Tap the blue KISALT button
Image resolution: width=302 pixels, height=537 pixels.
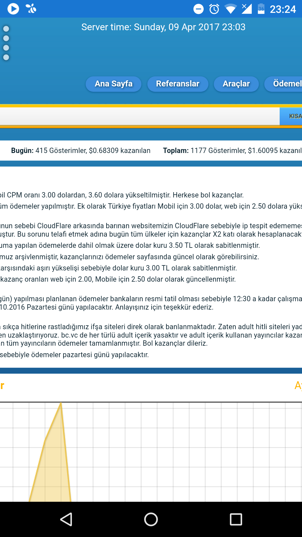[x=291, y=116]
